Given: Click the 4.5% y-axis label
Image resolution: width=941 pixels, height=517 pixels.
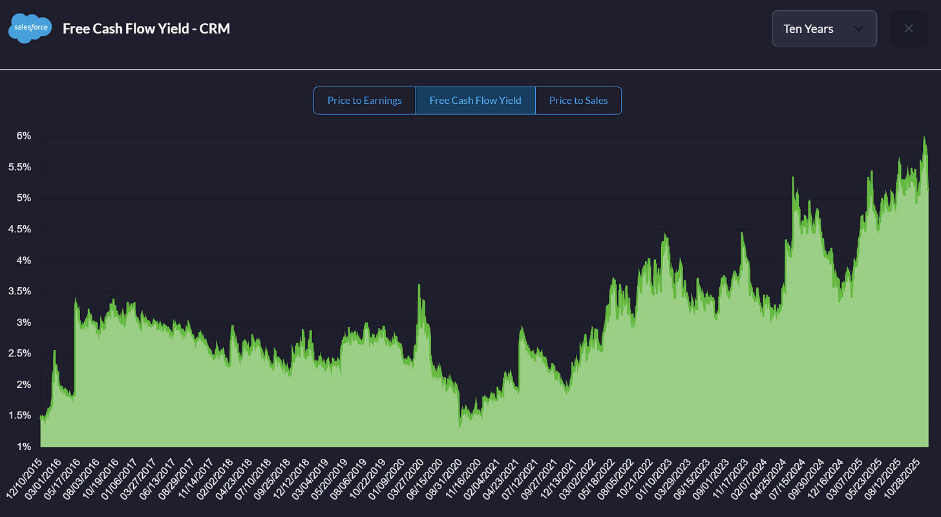Looking at the screenshot, I should 19,229.
